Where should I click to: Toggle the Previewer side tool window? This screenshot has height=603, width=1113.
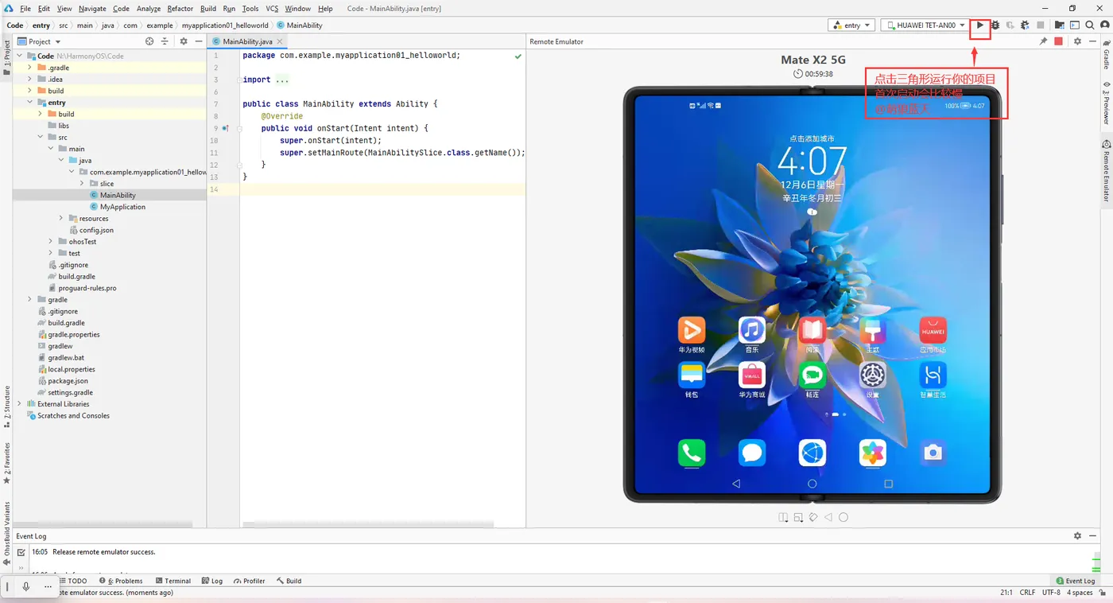click(x=1106, y=103)
